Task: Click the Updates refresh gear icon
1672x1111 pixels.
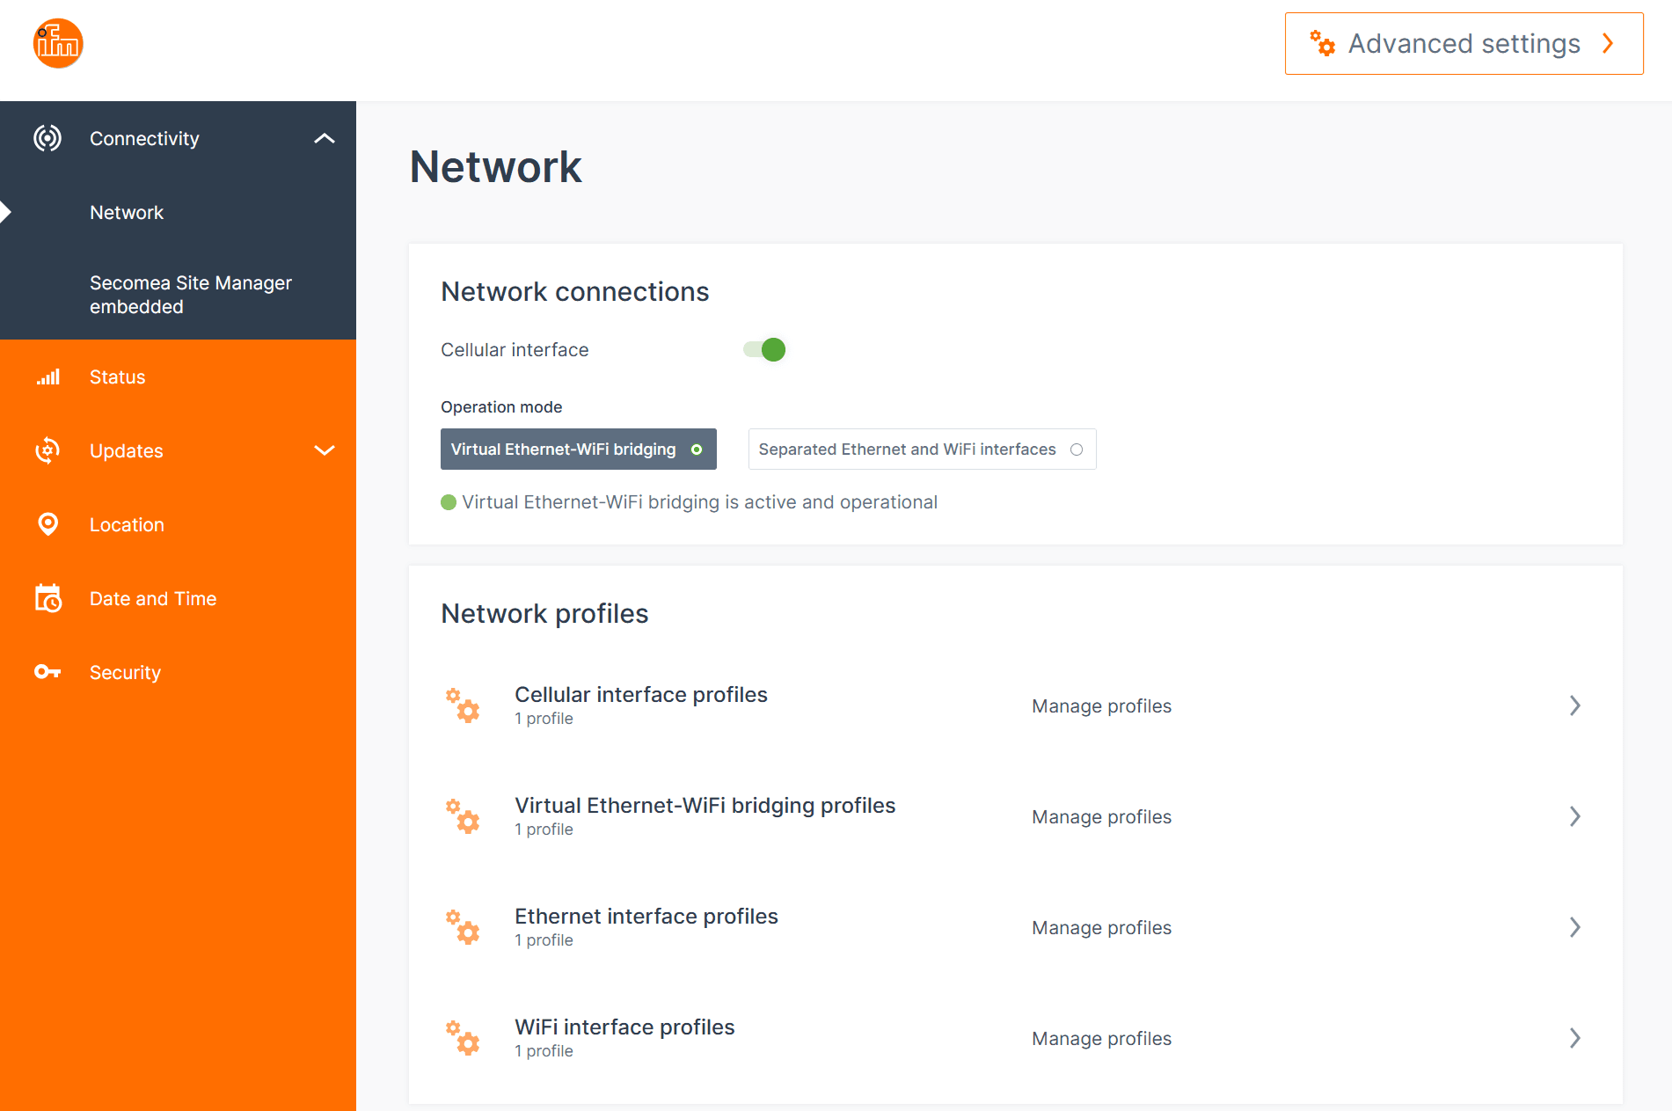Action: [47, 450]
